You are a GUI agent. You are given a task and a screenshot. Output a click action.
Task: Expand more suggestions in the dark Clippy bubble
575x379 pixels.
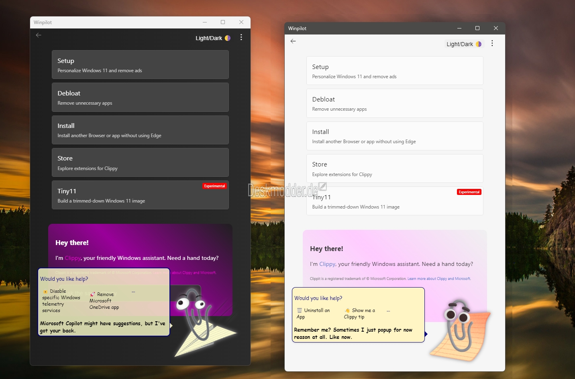click(x=133, y=292)
